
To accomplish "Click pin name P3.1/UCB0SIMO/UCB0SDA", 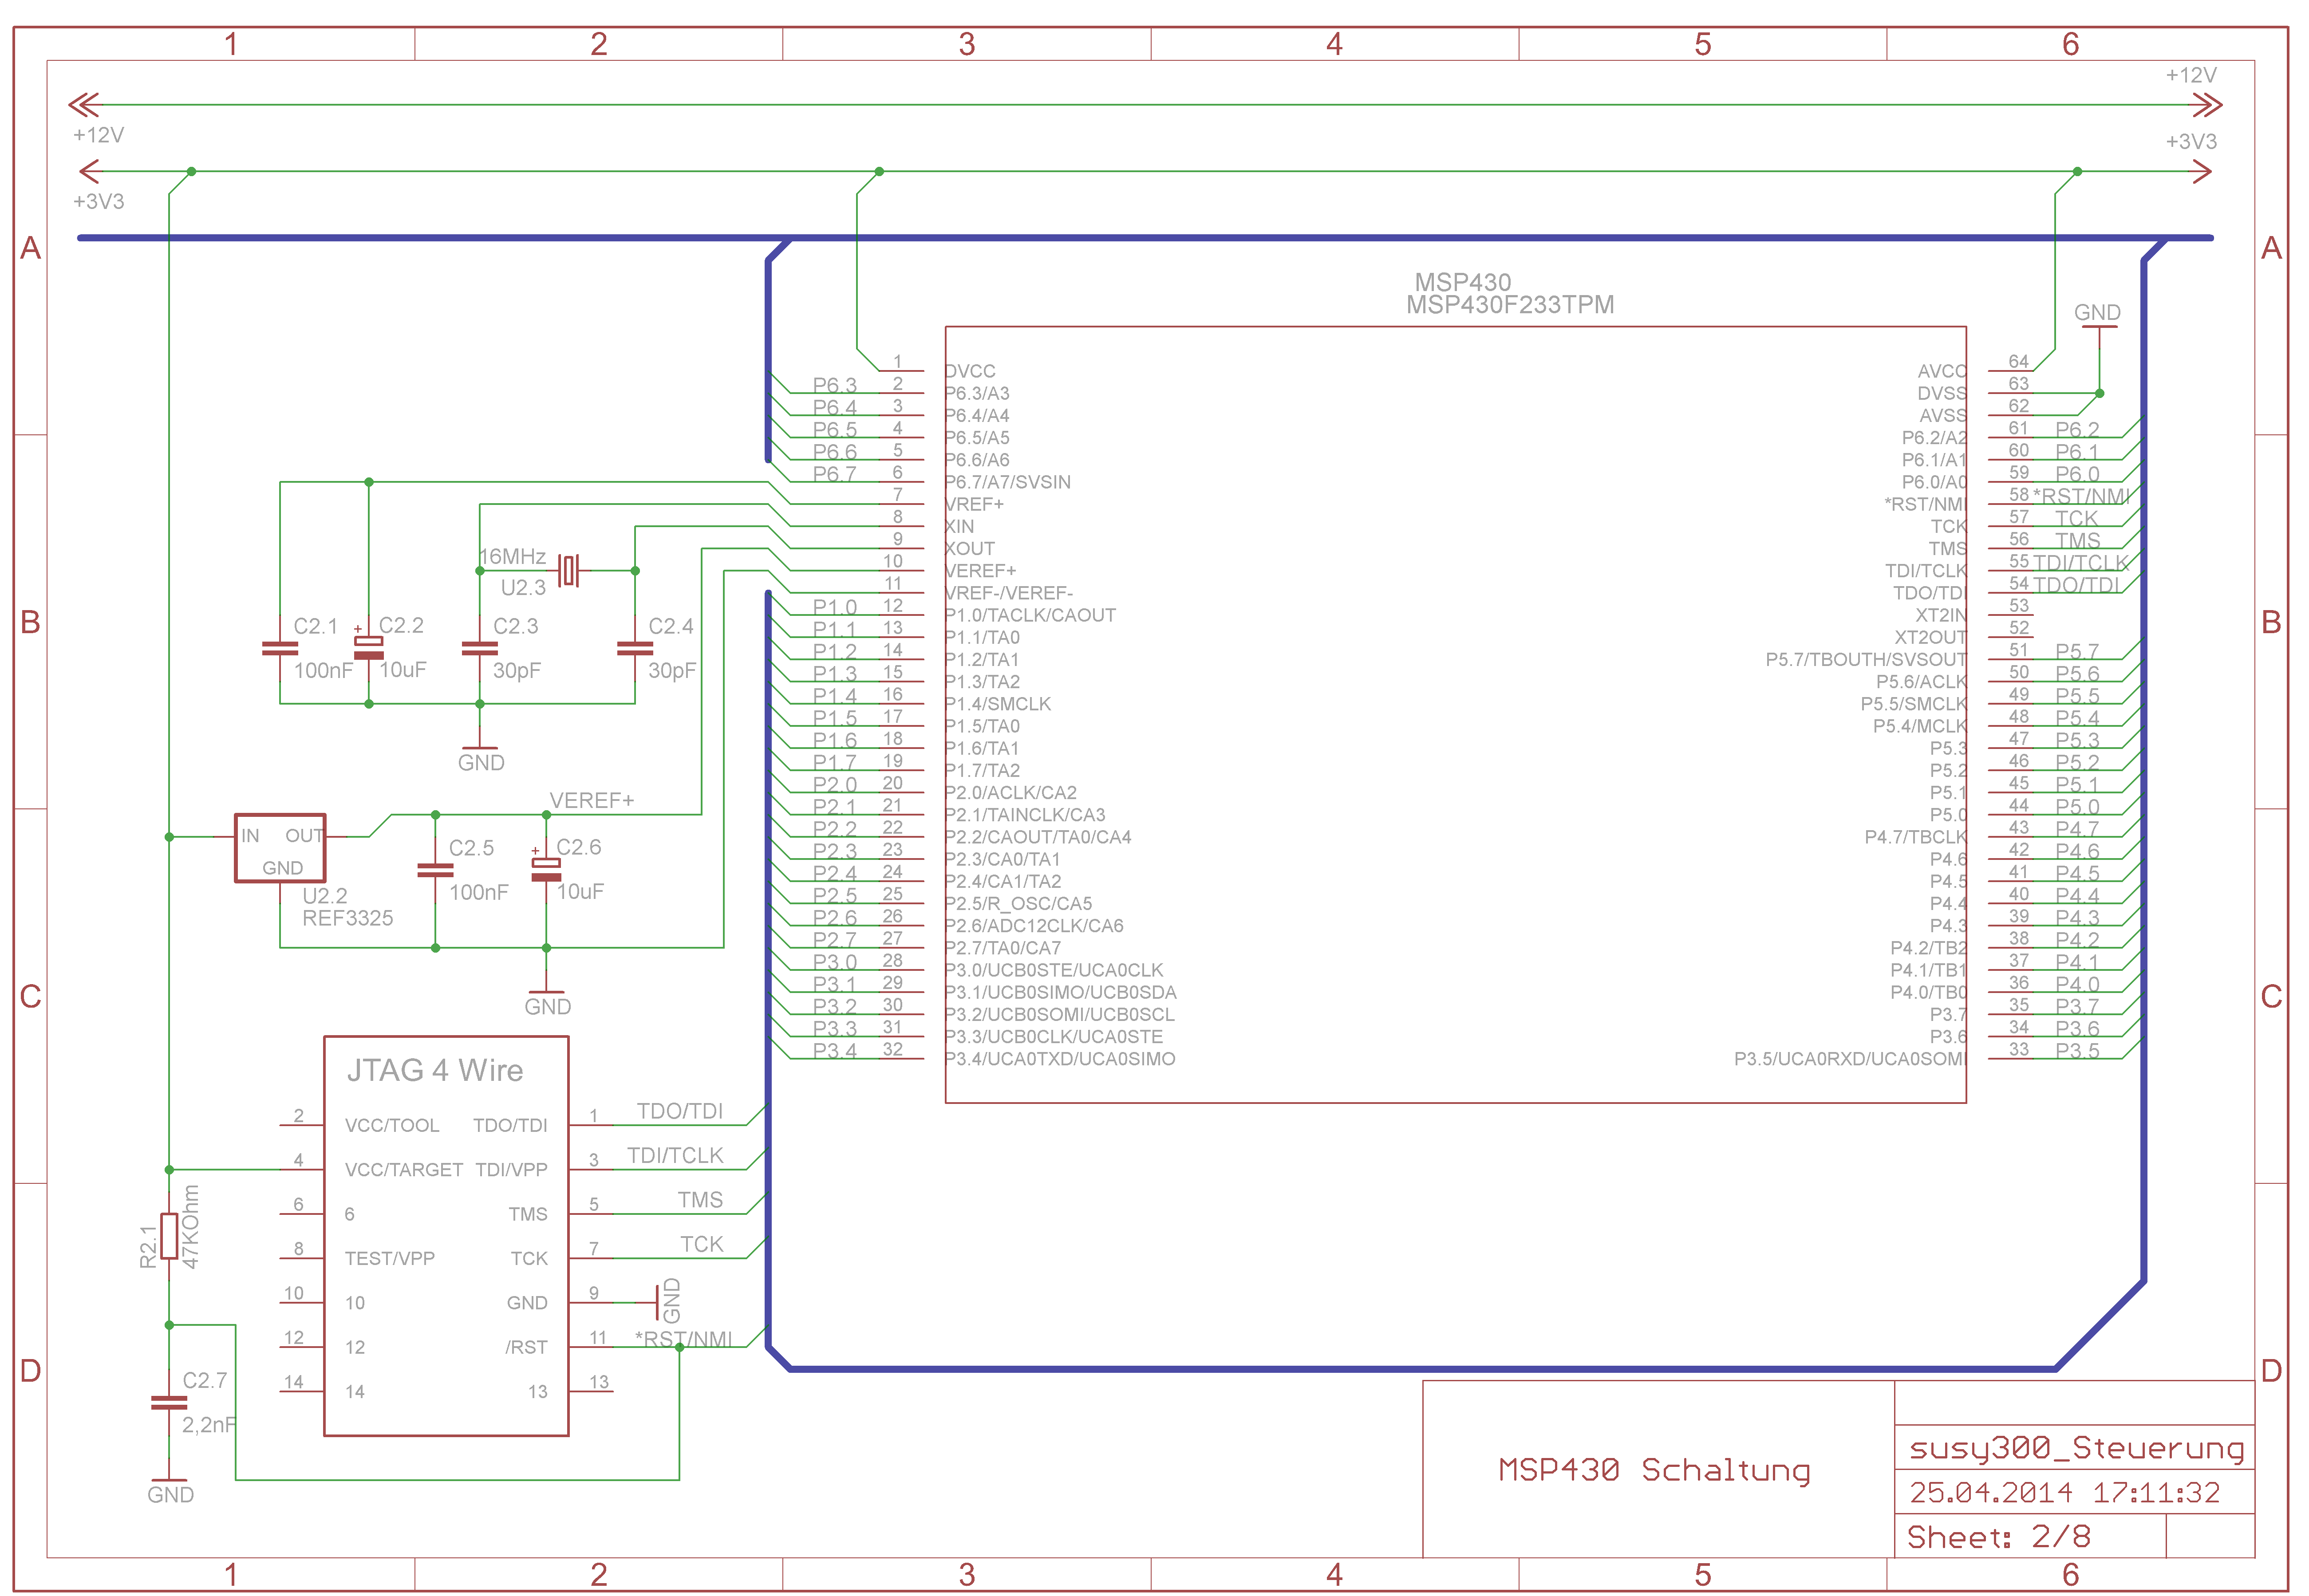I will tap(1061, 992).
